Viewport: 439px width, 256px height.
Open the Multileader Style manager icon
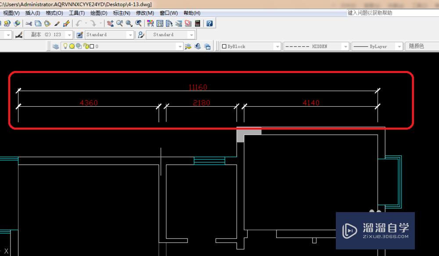(141, 35)
